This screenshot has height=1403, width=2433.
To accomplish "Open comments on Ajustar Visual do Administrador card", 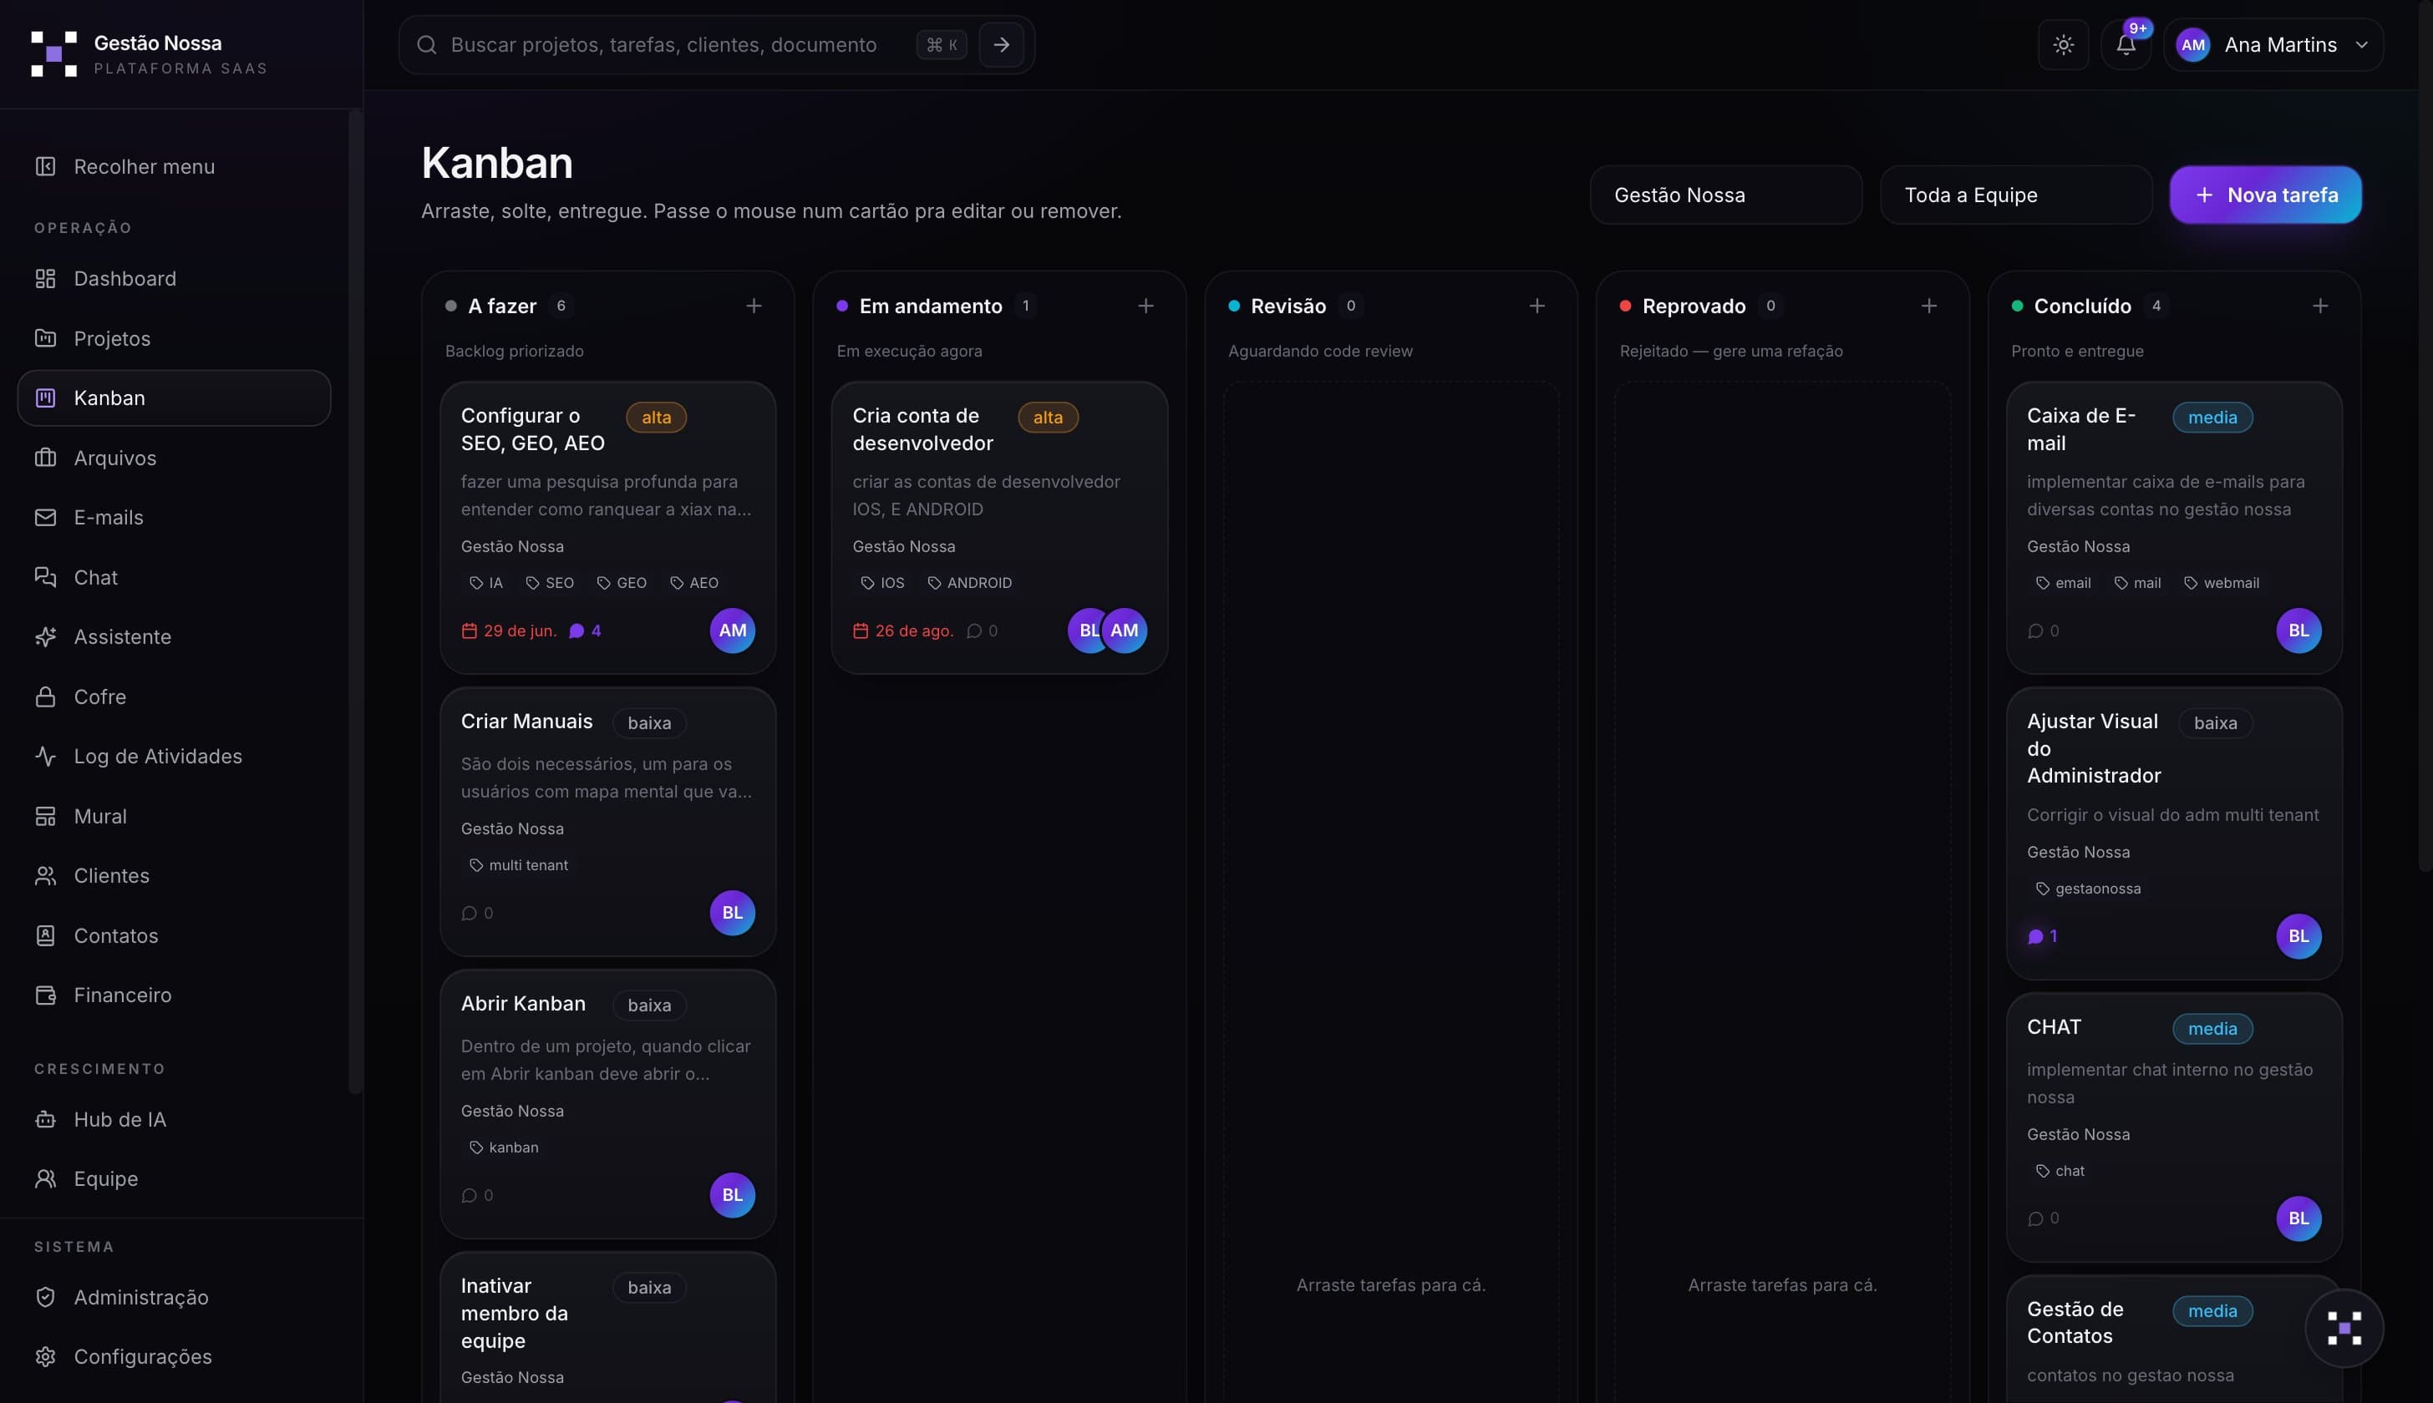I will 2043,937.
